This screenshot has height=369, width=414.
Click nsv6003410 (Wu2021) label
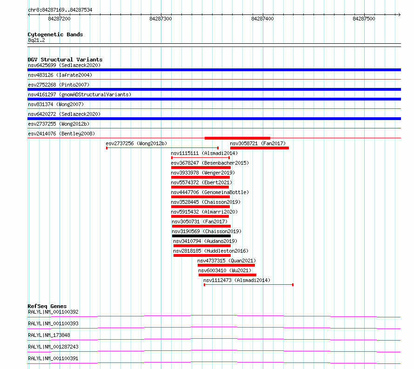click(225, 270)
